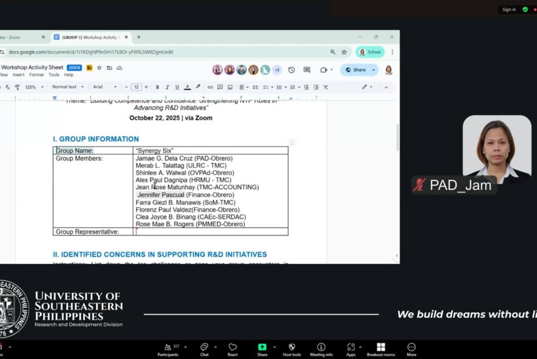Toggle the Zoom Chat panel

204,350
